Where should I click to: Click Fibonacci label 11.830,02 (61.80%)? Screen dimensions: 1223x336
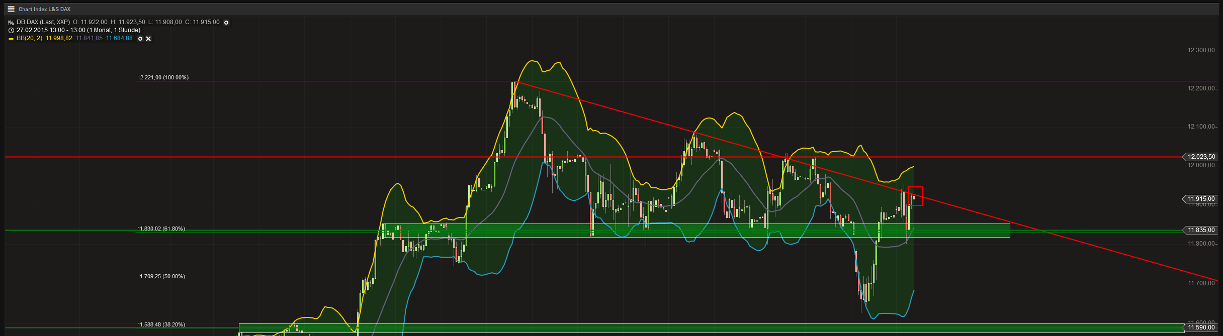click(161, 229)
